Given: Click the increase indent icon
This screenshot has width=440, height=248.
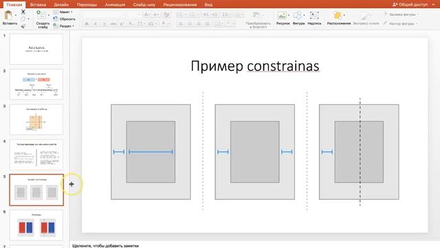Looking at the screenshot, I should (x=214, y=14).
